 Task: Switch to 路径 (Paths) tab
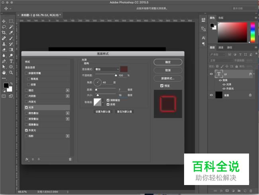(x=230, y=47)
